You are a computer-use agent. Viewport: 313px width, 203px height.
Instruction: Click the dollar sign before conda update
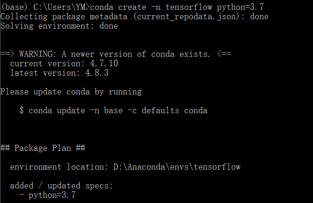tap(22, 110)
